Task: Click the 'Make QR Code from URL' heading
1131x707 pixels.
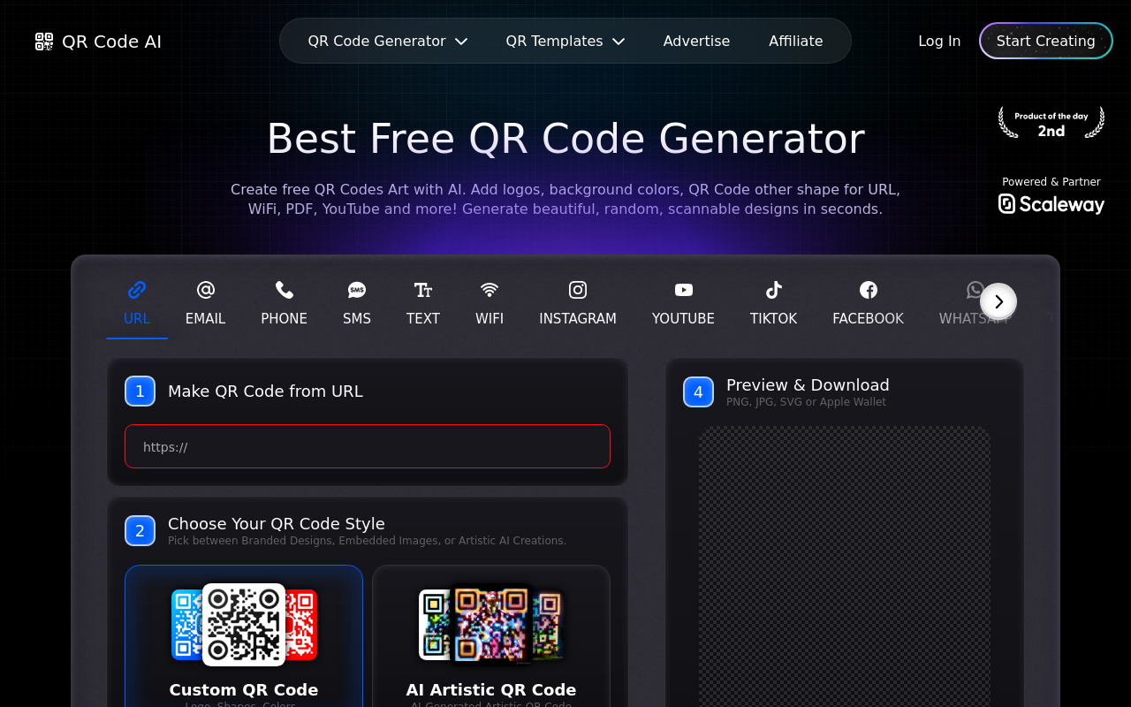Action: coord(265,392)
